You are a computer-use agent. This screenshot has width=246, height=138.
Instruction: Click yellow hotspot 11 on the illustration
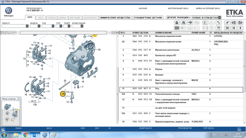tap(63, 94)
